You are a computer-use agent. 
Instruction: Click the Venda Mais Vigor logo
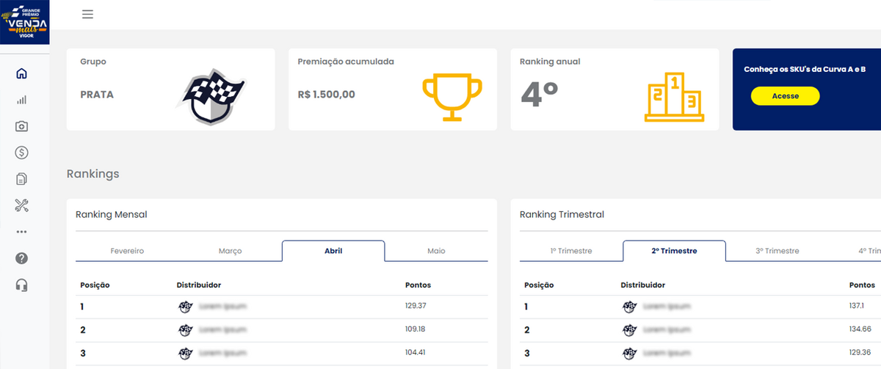coord(25,22)
